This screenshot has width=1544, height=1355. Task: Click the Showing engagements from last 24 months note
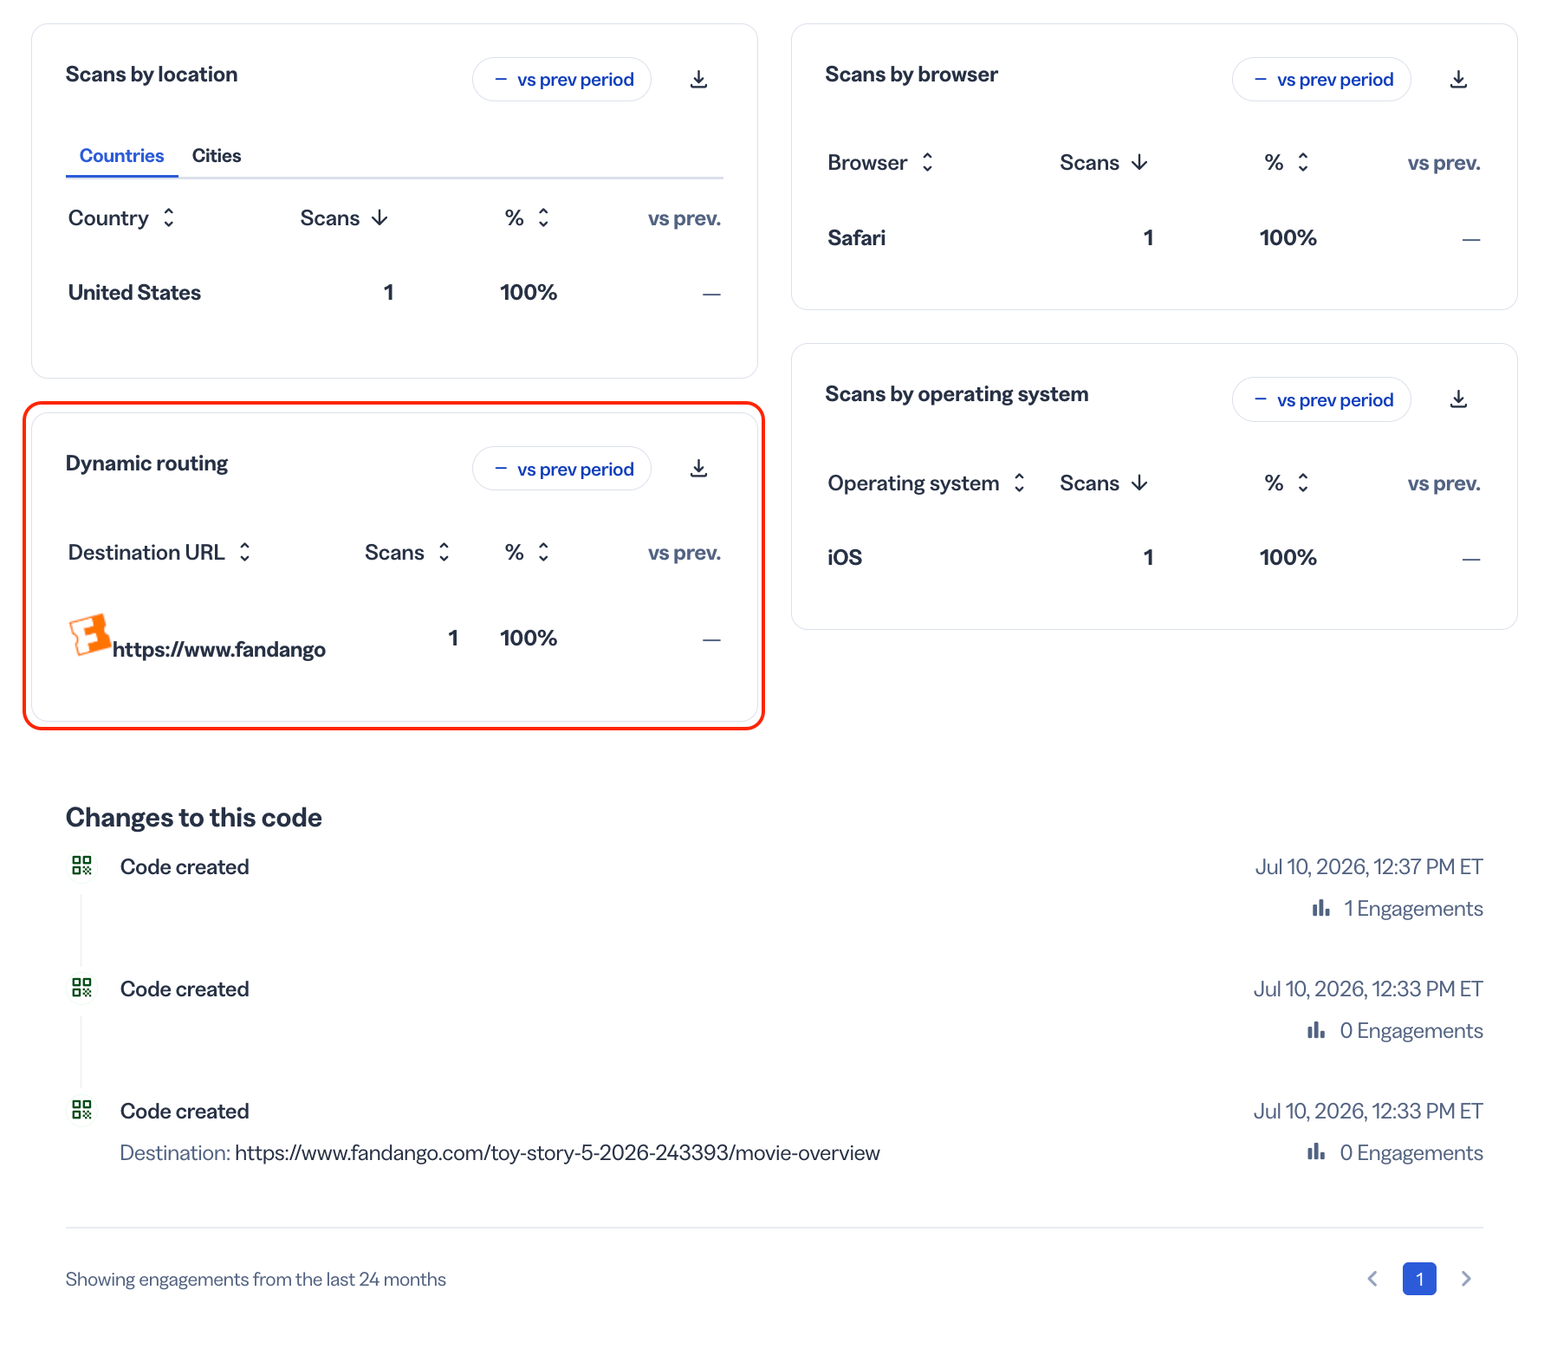click(x=256, y=1279)
